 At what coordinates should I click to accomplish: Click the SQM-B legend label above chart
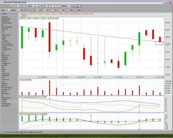(23, 16)
